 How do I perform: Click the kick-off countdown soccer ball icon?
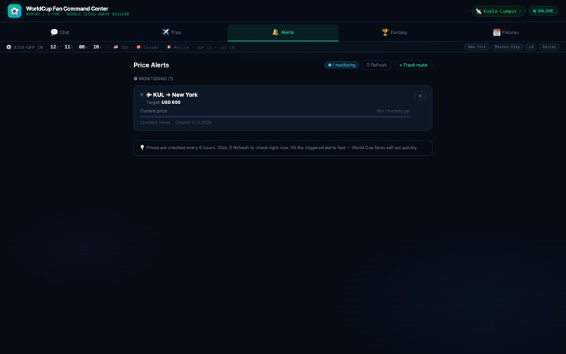(8, 47)
